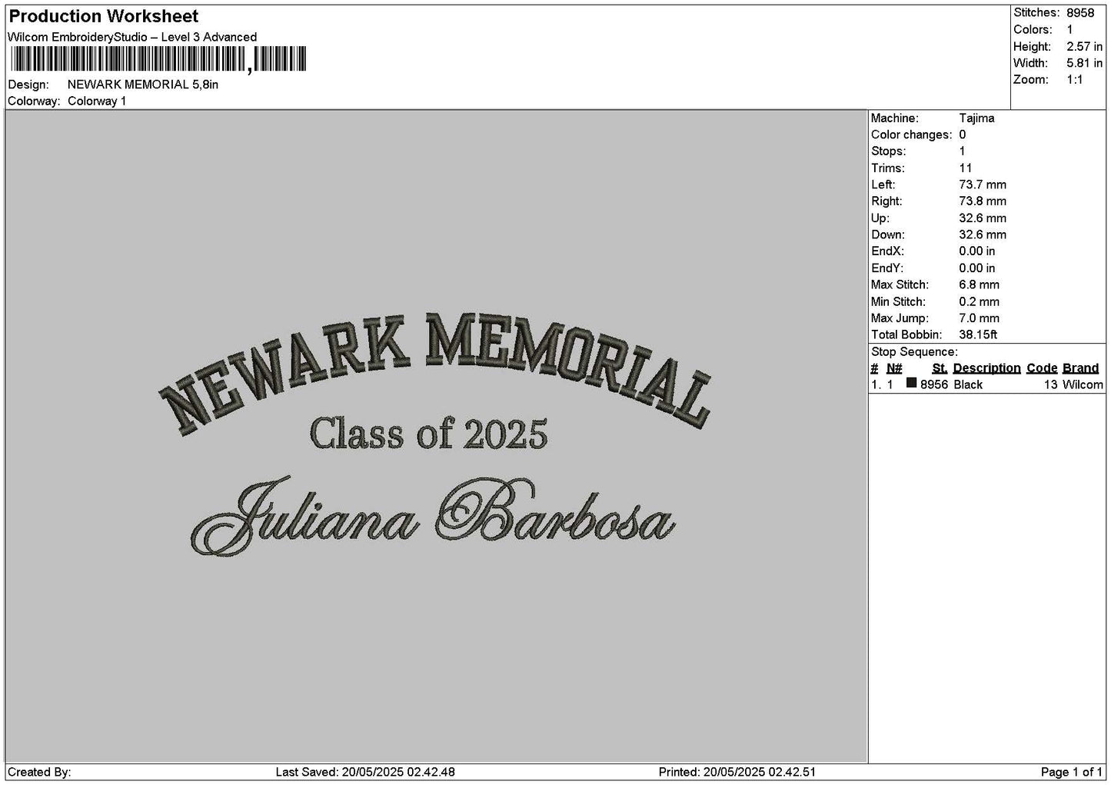The width and height of the screenshot is (1111, 785).
Task: Select design name 'NEWARK MEMORIAL 5,8in'
Action: pos(143,85)
